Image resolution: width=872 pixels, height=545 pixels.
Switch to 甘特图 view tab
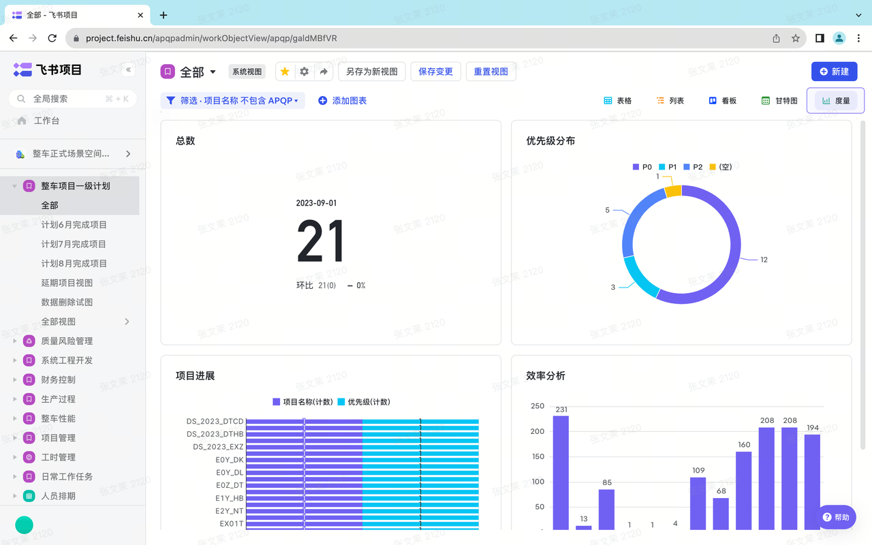coord(779,101)
